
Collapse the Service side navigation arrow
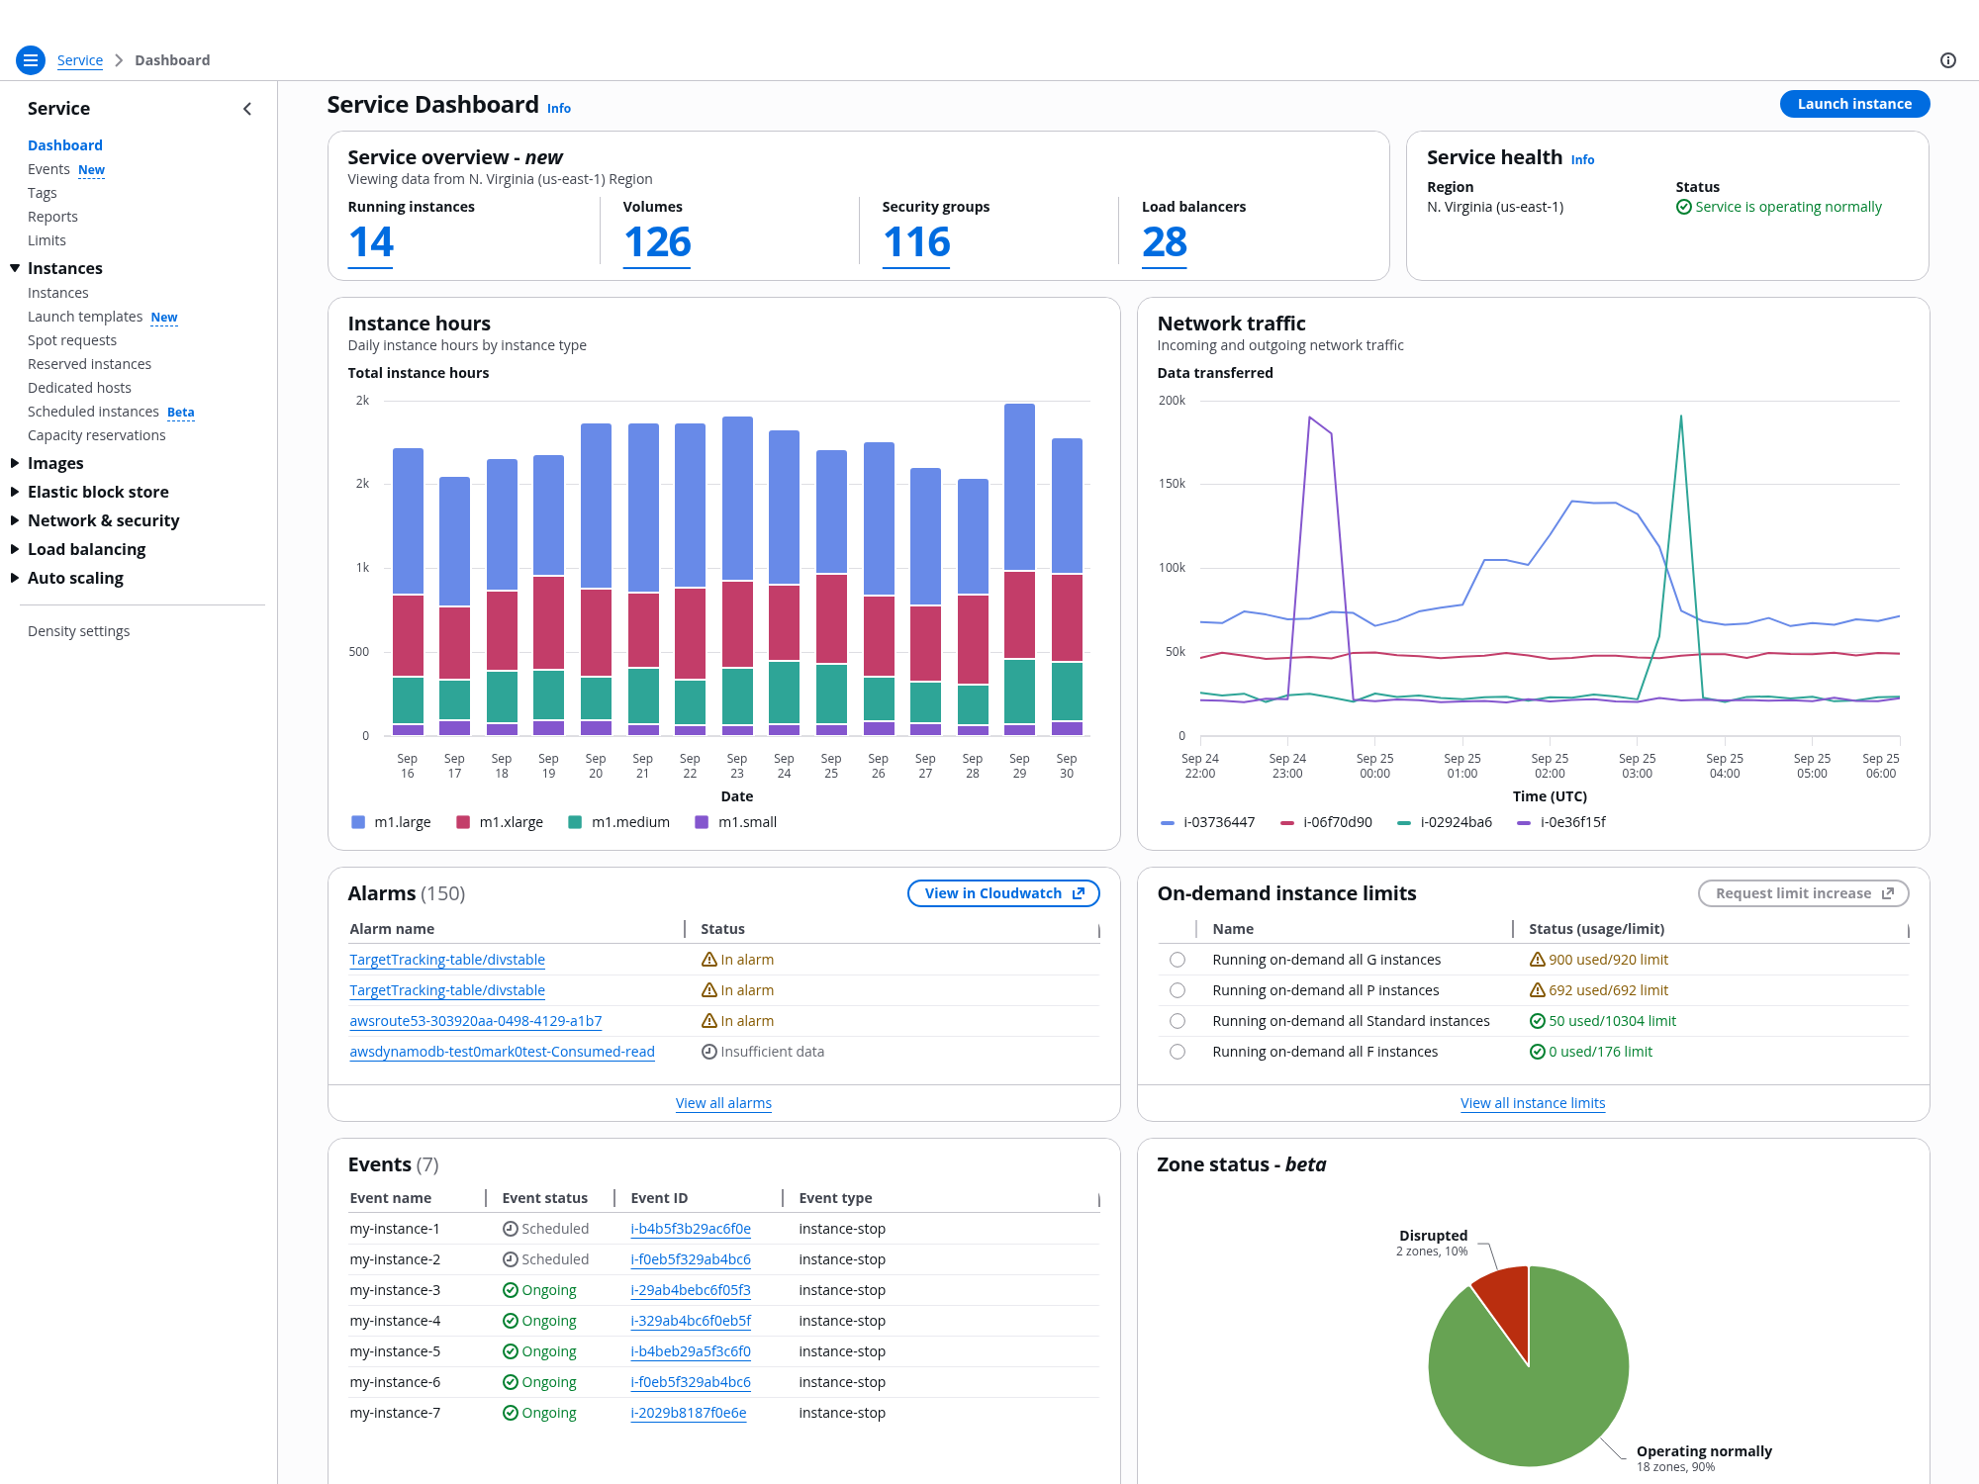[247, 109]
